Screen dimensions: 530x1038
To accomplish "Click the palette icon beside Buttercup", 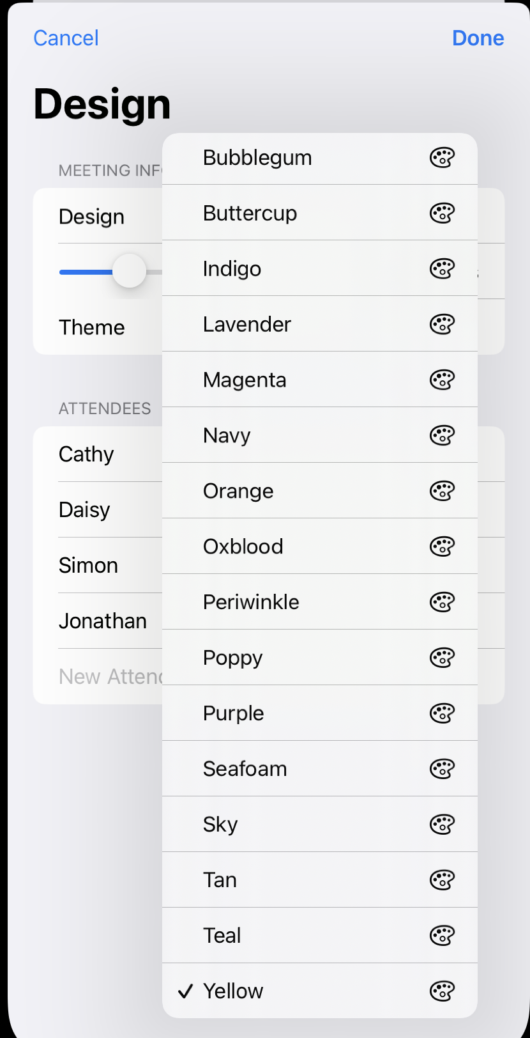I will (442, 213).
